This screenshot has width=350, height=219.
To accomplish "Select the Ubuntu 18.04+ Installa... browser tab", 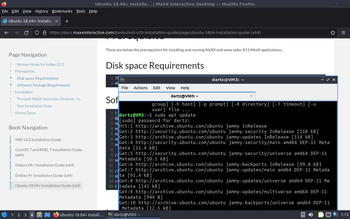I will [x=30, y=21].
